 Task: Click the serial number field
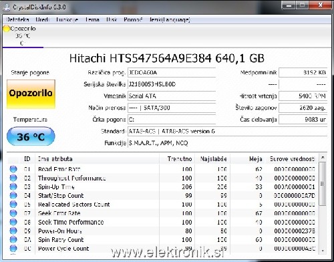172,84
